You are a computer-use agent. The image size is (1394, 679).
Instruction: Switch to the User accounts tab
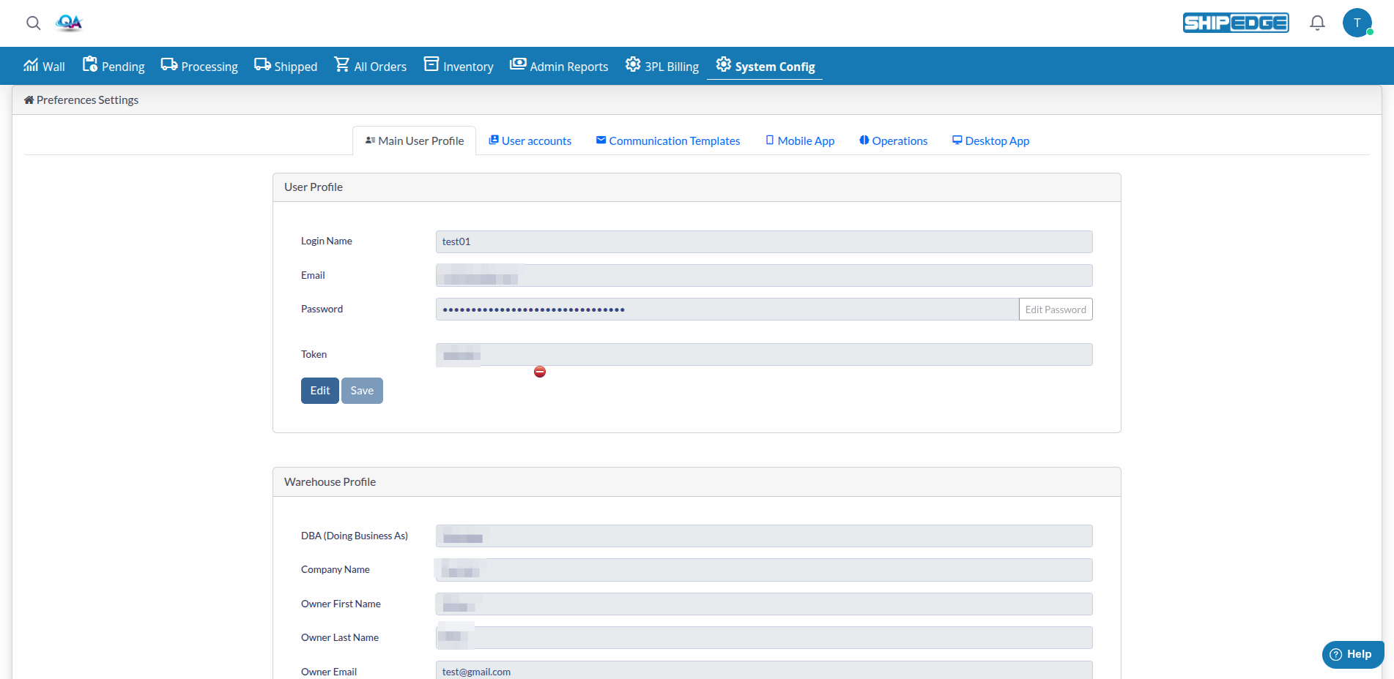point(530,140)
